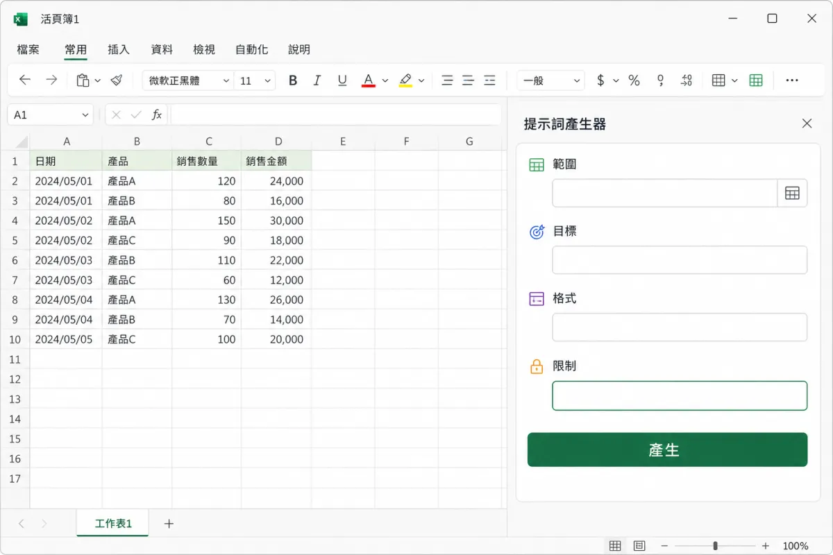Click the 格式 input field
833x555 pixels.
[x=680, y=327]
